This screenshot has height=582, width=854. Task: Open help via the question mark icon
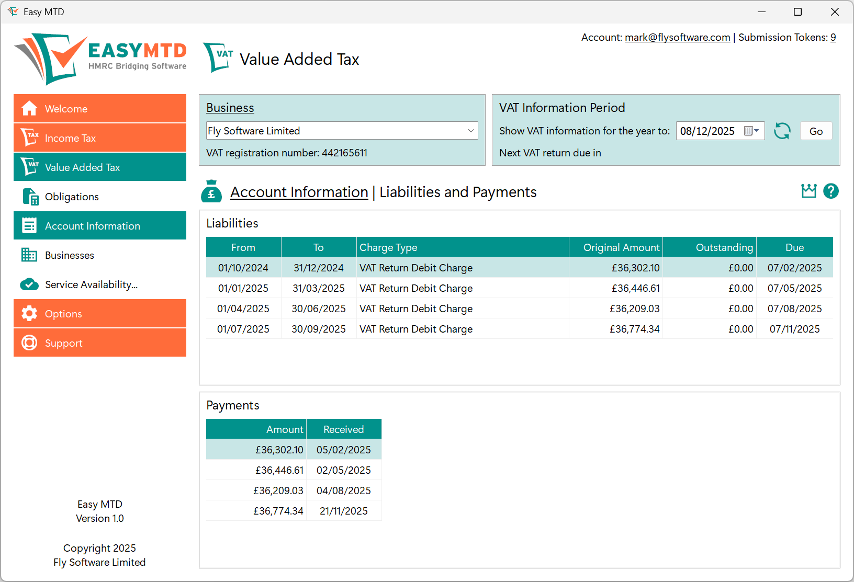[831, 191]
